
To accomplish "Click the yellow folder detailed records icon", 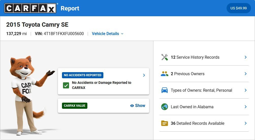I will click(x=164, y=123).
